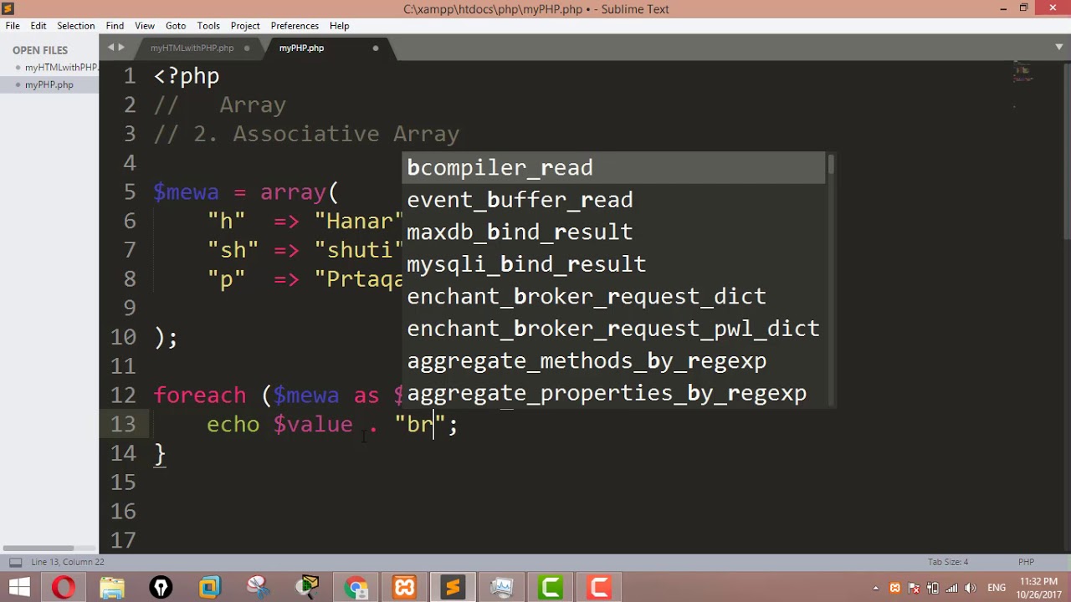This screenshot has width=1071, height=602.
Task: Open the Preferences menu
Action: point(295,26)
